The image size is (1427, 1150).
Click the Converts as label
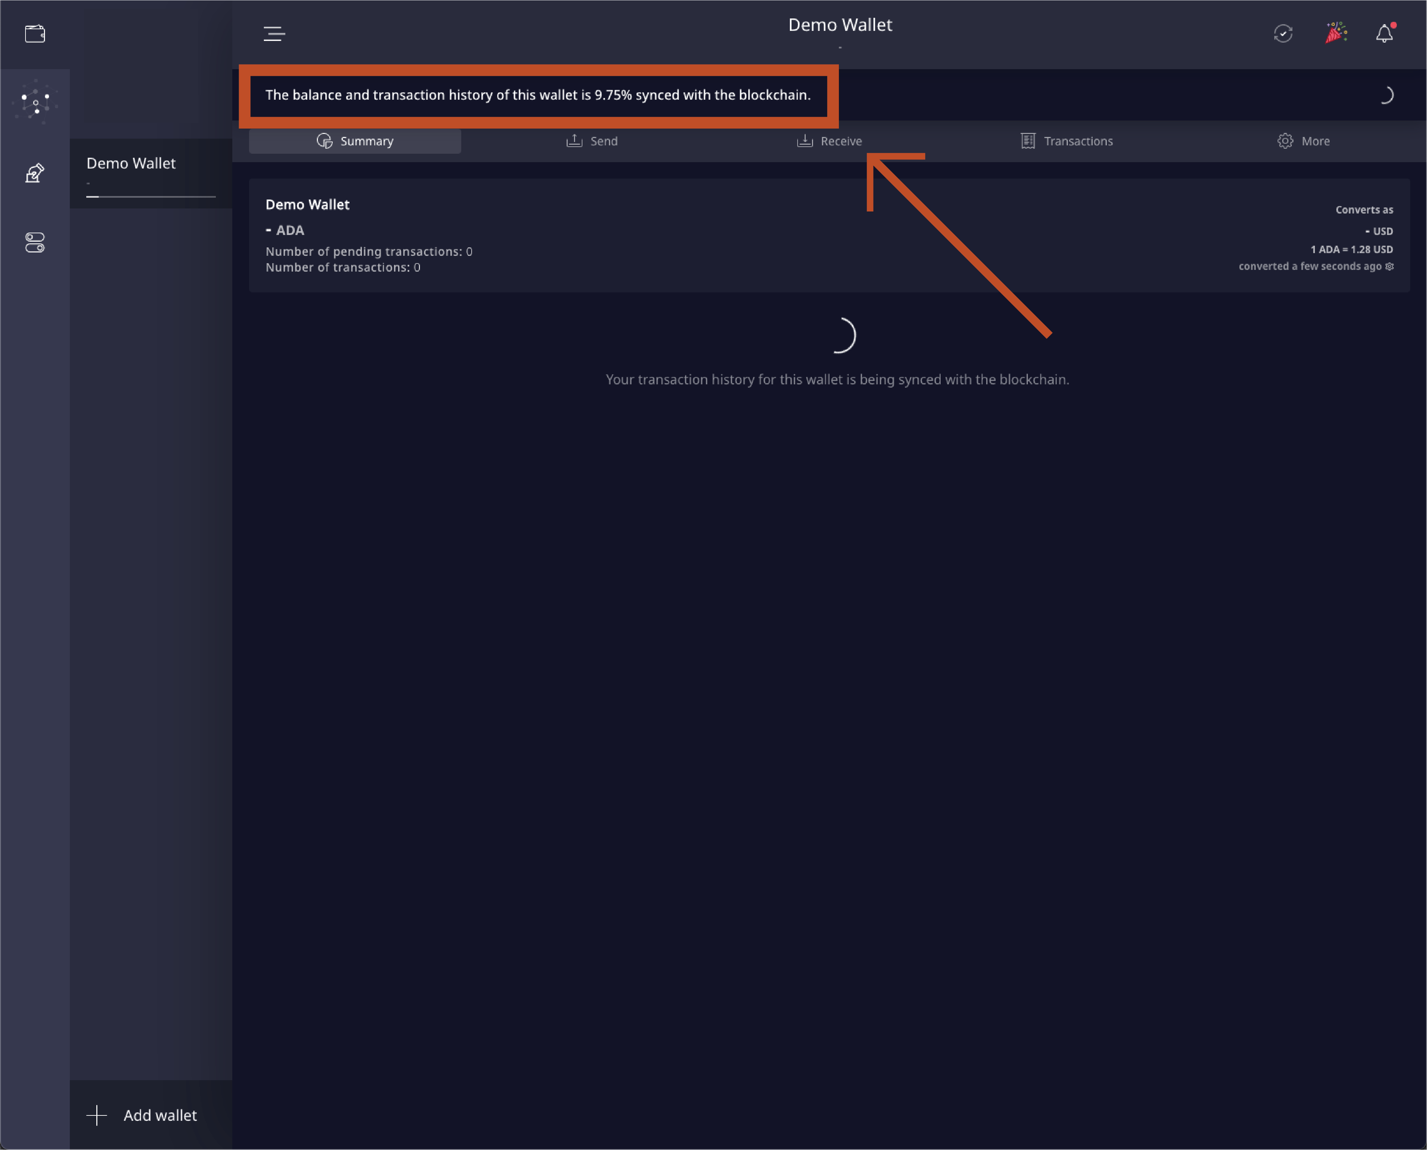click(x=1364, y=210)
